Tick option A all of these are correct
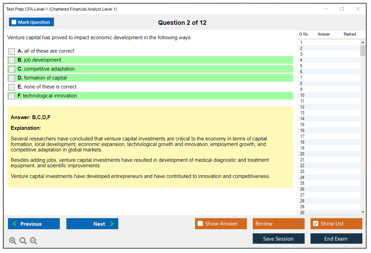Screen dimensions: 371x253 tap(12, 51)
